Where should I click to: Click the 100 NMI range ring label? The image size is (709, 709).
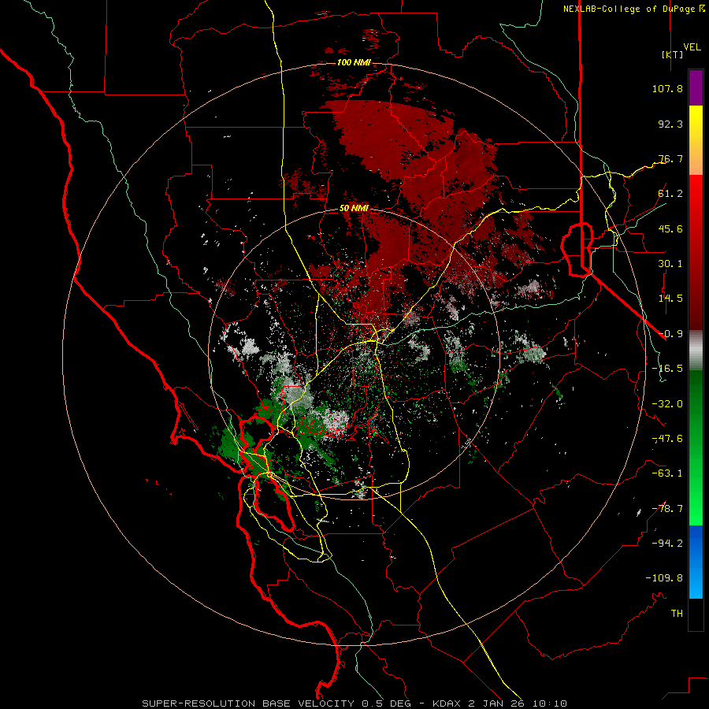click(354, 62)
